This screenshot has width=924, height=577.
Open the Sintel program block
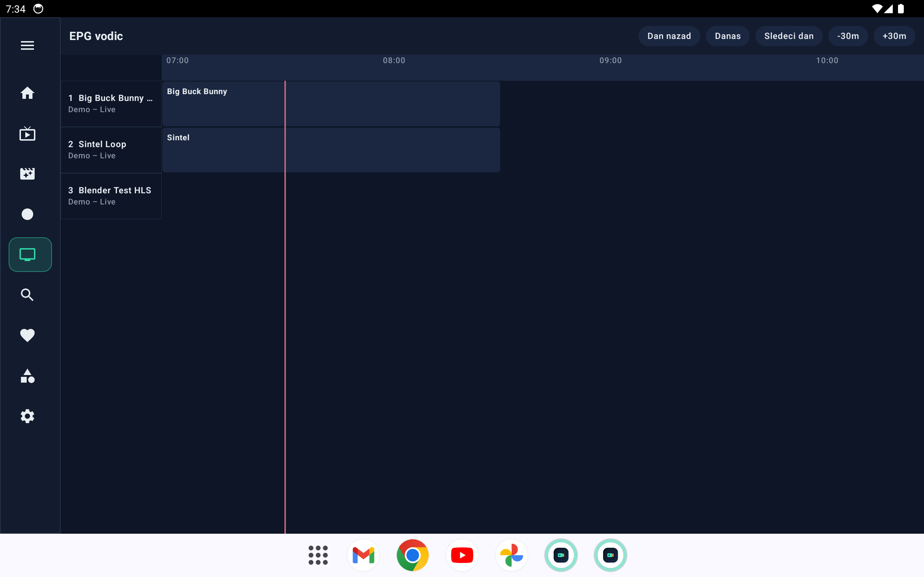331,150
